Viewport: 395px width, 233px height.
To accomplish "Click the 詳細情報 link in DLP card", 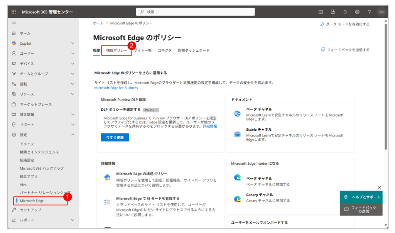I will [x=210, y=126].
